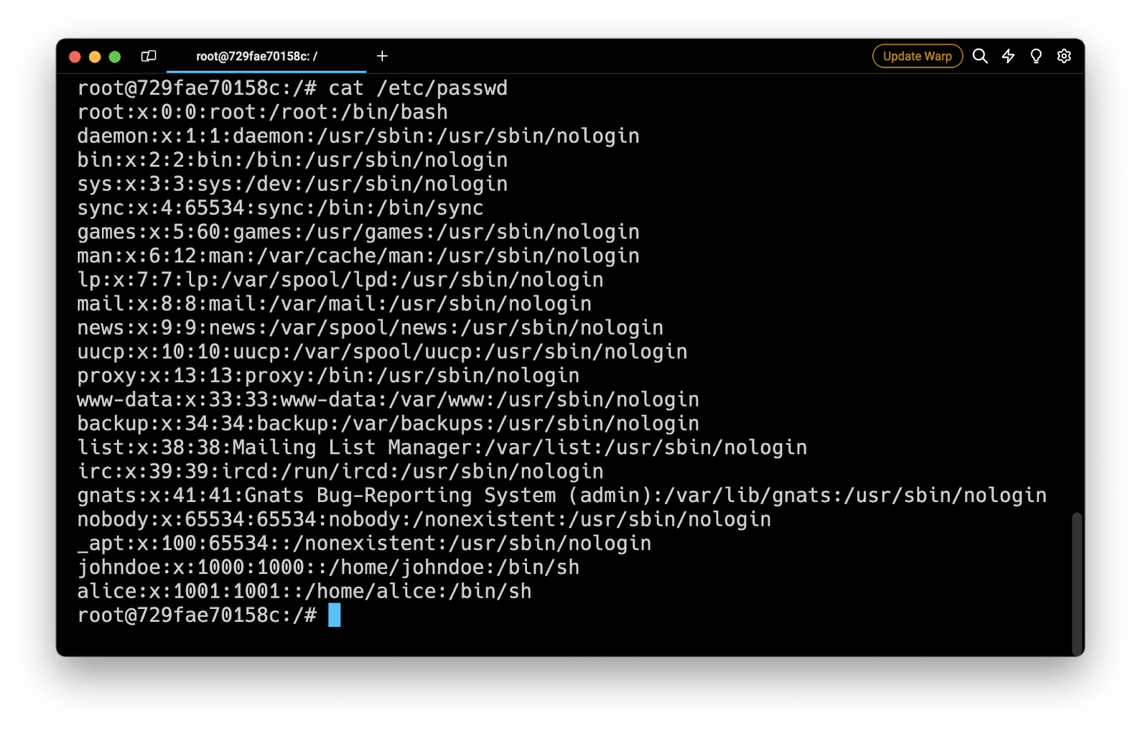1141x731 pixels.
Task: Open the Warp command search magnifier
Action: click(980, 56)
